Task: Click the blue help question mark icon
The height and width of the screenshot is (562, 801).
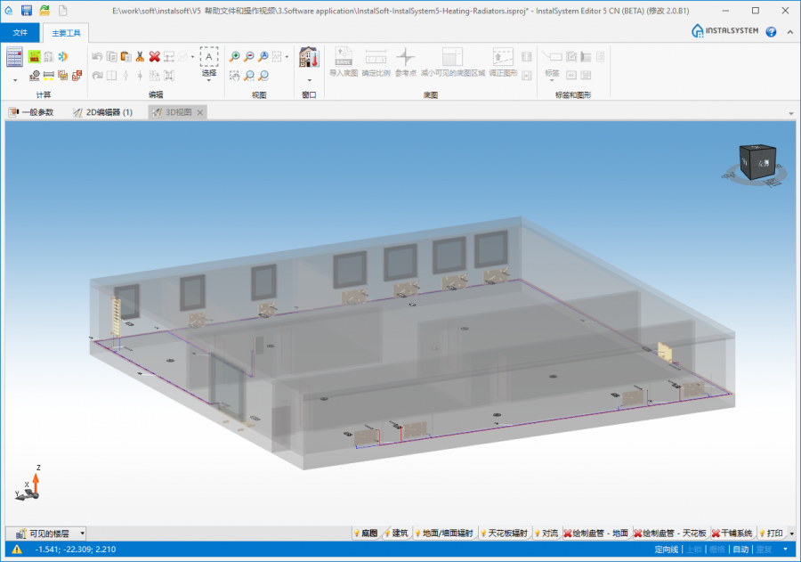Action: [x=771, y=32]
